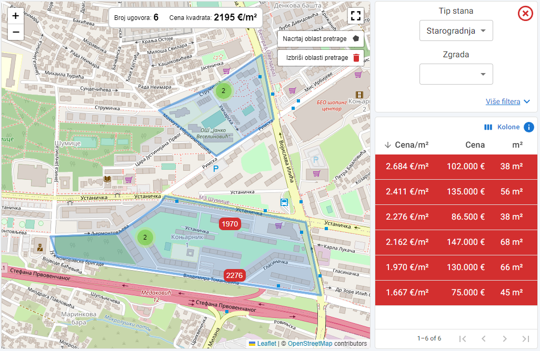
Task: Go to the first results page
Action: coord(463,338)
